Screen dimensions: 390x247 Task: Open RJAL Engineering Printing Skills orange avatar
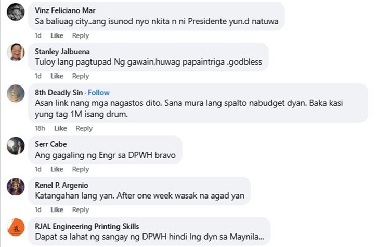point(16,227)
